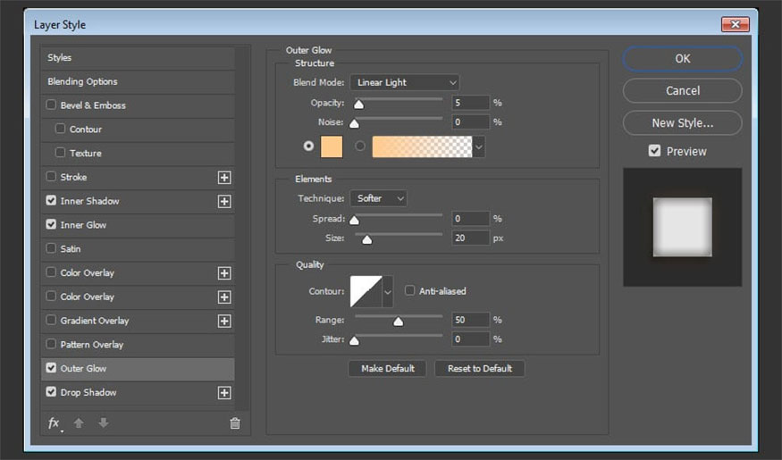The image size is (782, 460).
Task: Click the Reset to Default button
Action: [x=479, y=369]
